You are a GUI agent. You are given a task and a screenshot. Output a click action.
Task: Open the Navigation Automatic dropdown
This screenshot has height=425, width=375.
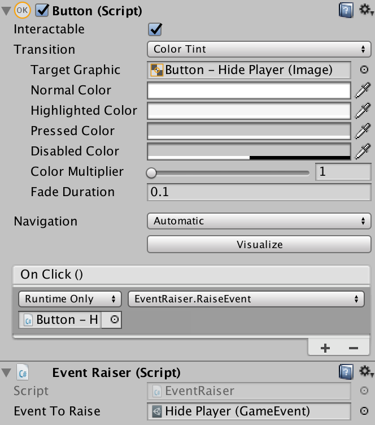[x=259, y=221]
